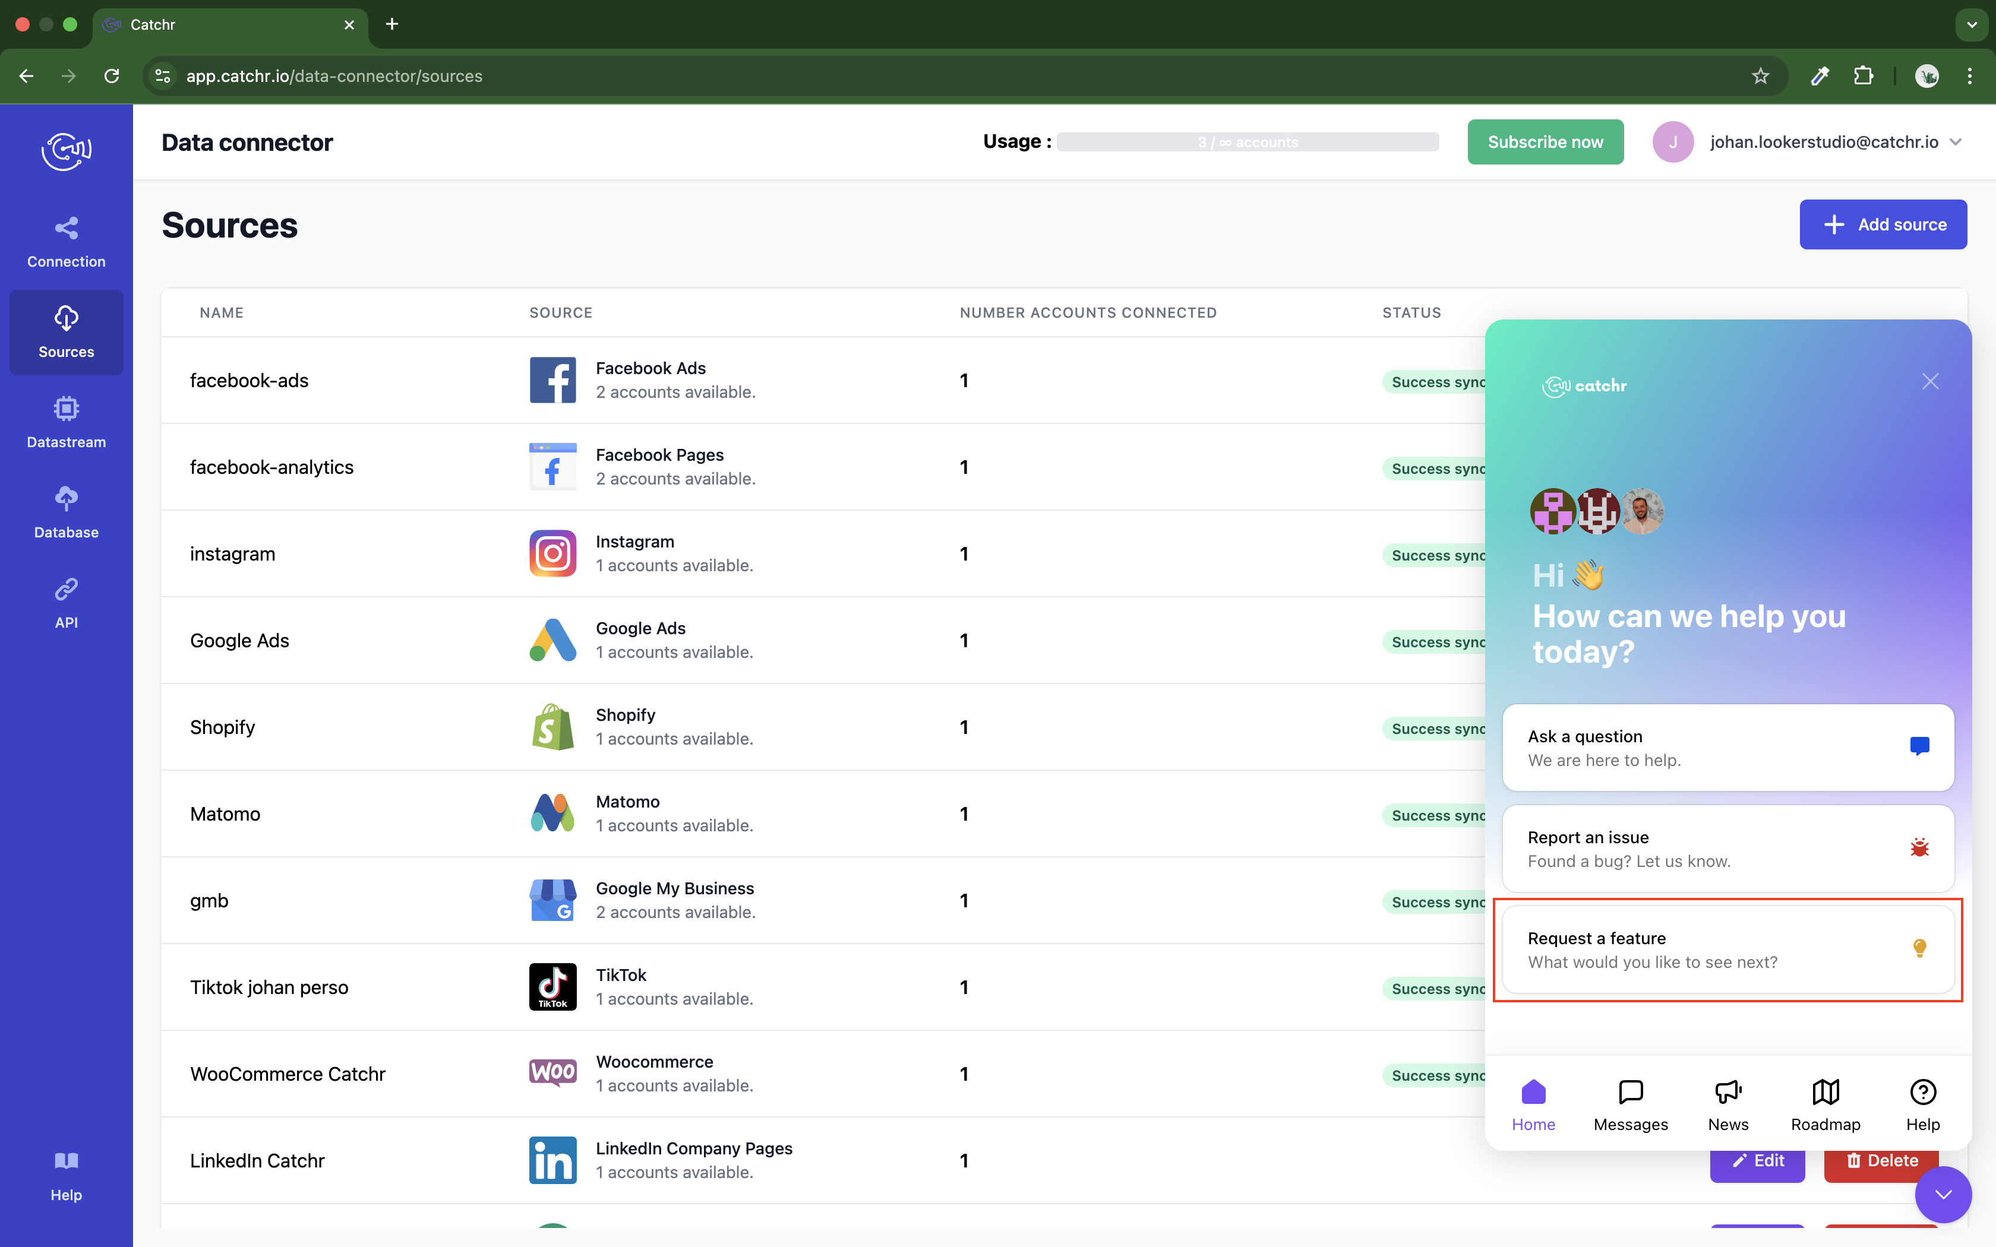Switch to Roadmap tab in widget
The width and height of the screenshot is (1996, 1247).
click(1826, 1105)
